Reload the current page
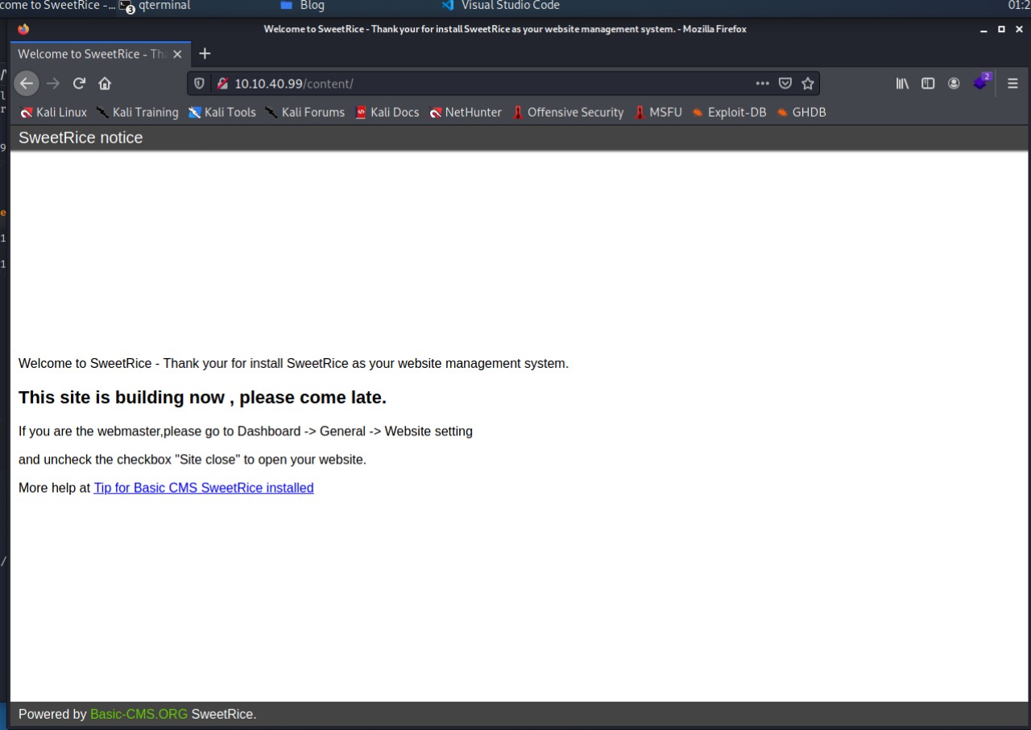1031x730 pixels. [79, 84]
